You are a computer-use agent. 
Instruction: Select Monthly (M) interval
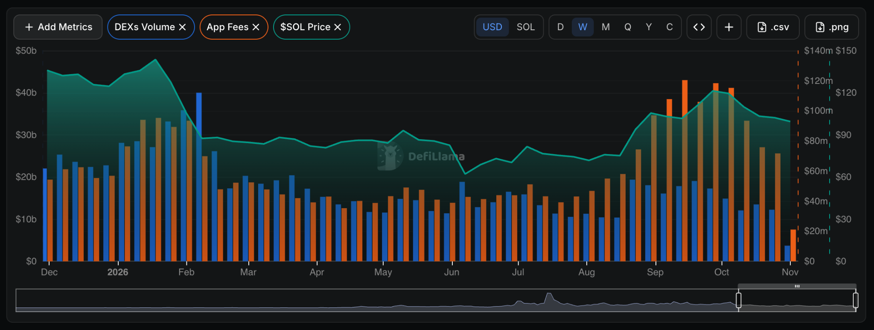click(606, 27)
